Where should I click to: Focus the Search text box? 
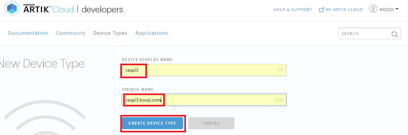pyautogui.click(x=364, y=34)
